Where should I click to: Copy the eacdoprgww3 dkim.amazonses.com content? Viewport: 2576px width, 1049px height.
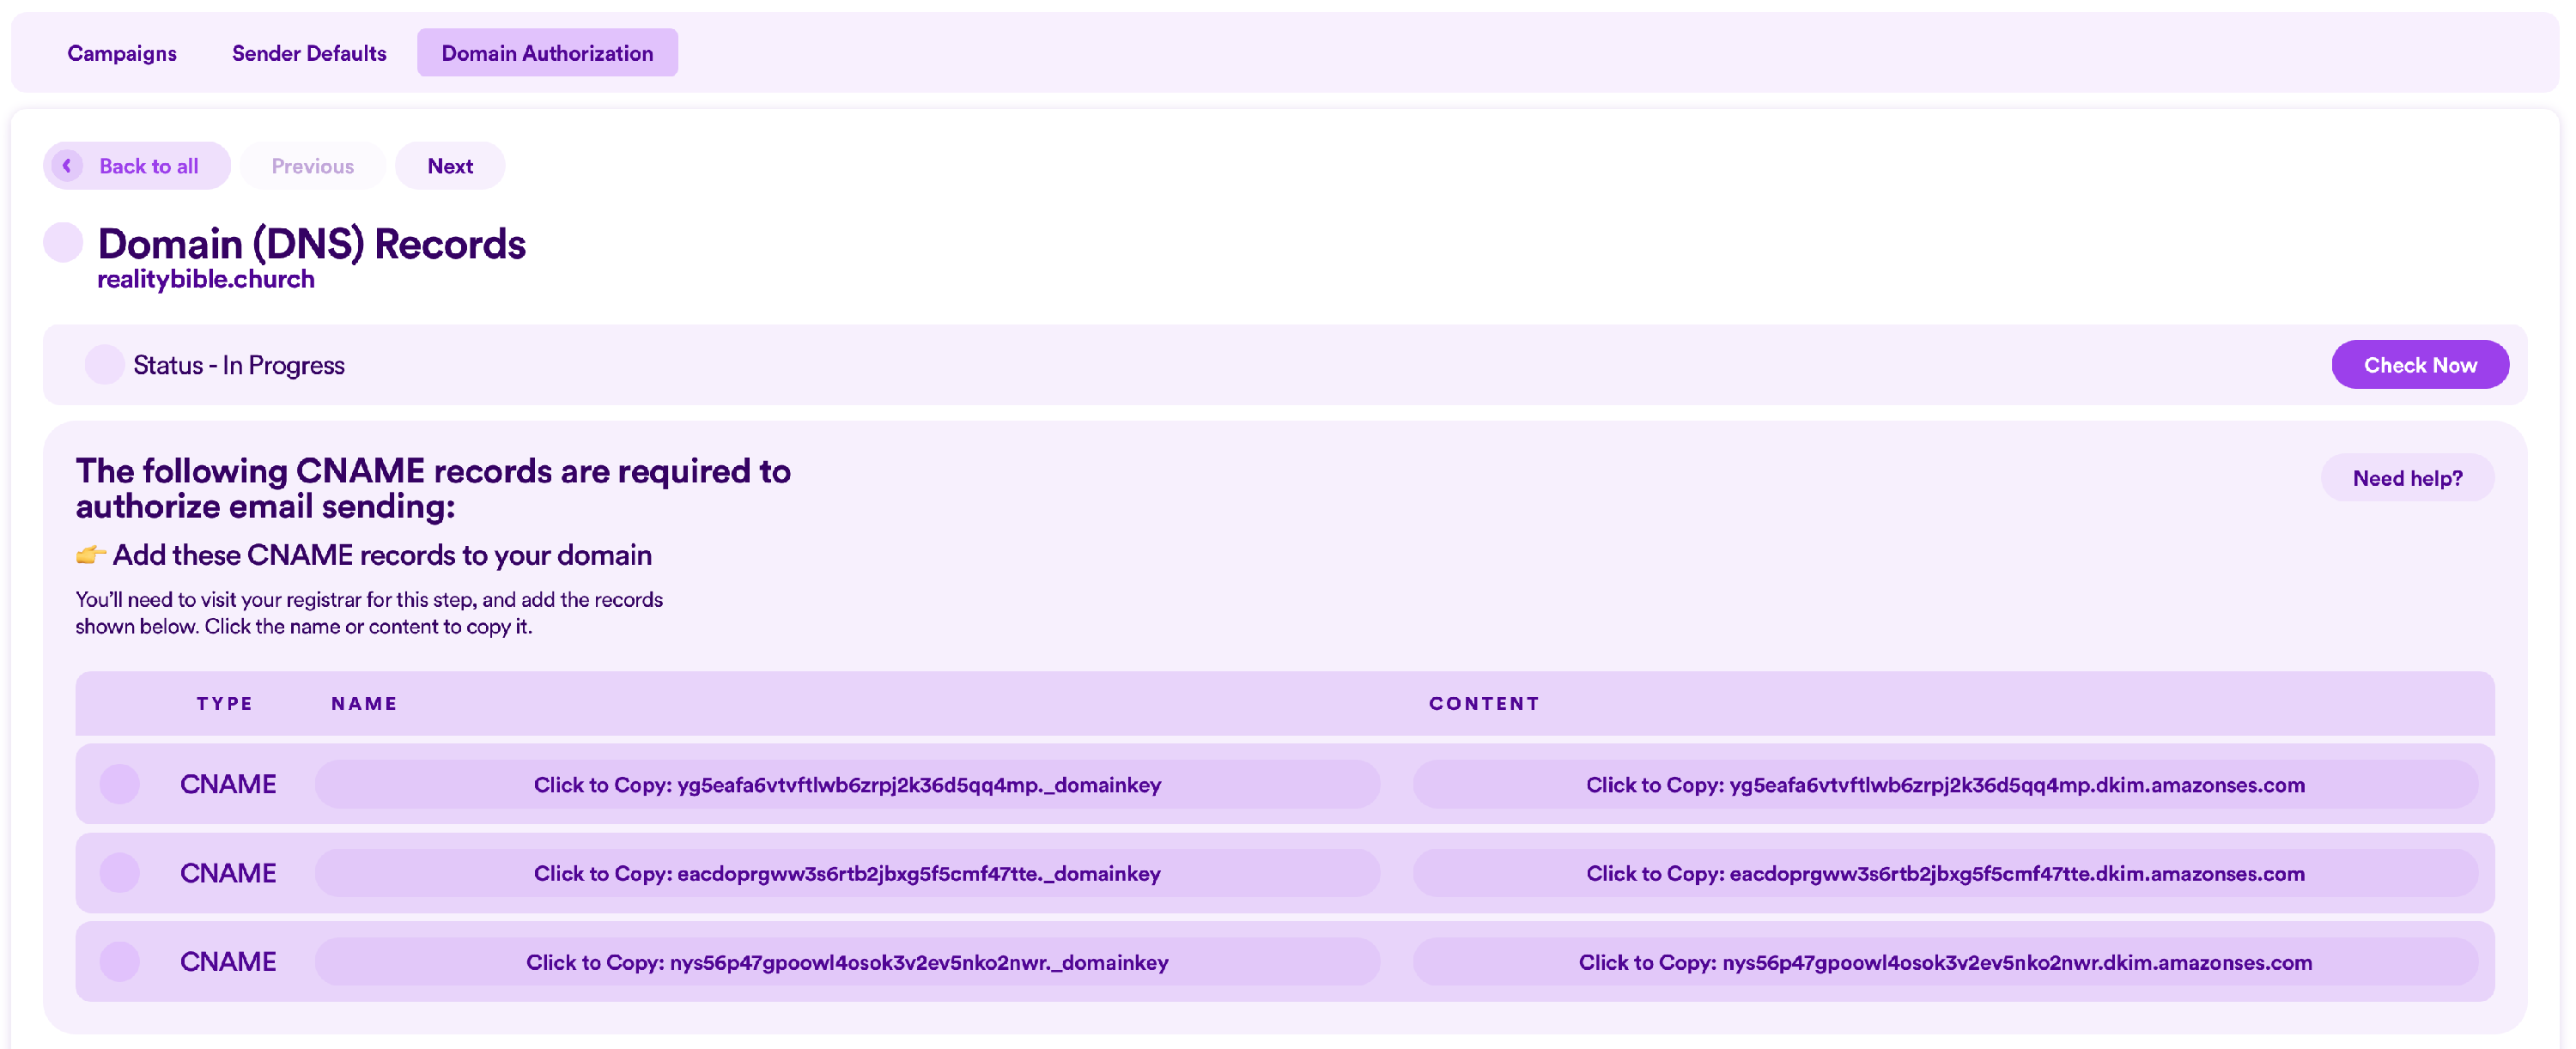click(1945, 874)
